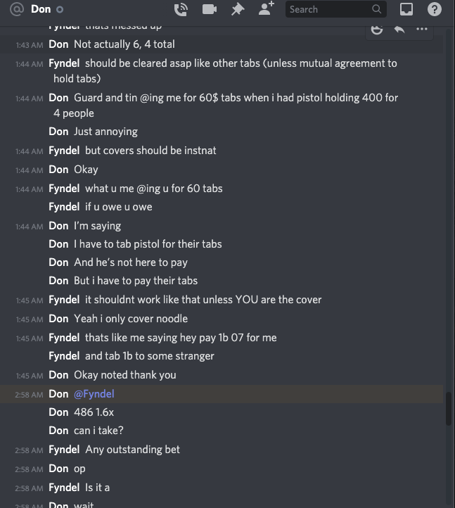Click the 2:58 AM timestamp beside @Fyndel

(29, 395)
